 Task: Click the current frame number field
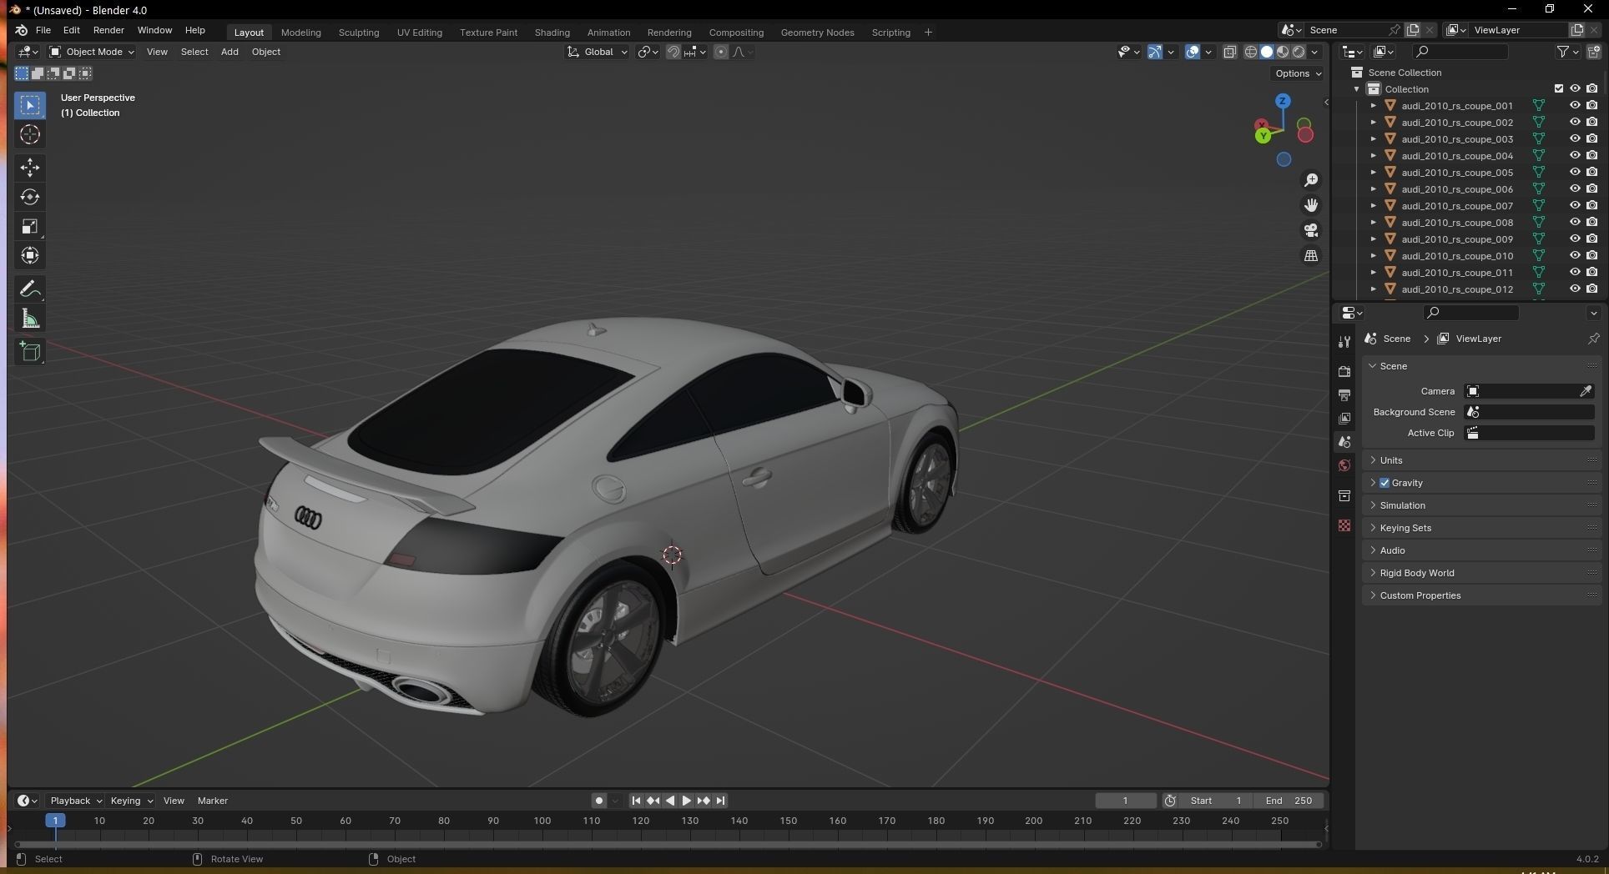1126,801
